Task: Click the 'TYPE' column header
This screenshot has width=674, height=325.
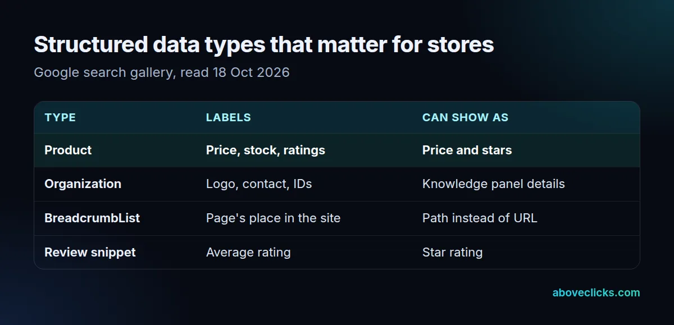Action: point(60,117)
